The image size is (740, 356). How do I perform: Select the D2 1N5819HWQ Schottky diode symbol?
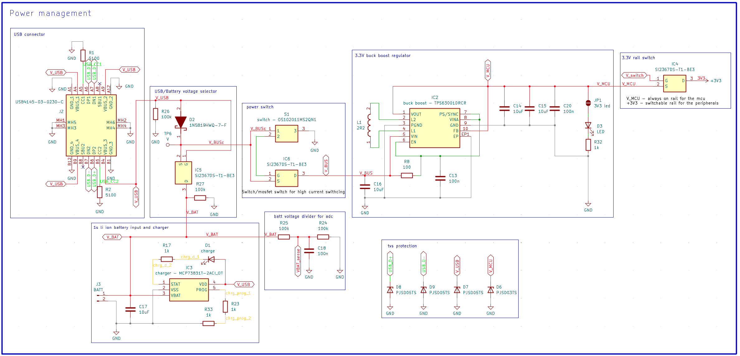(181, 122)
